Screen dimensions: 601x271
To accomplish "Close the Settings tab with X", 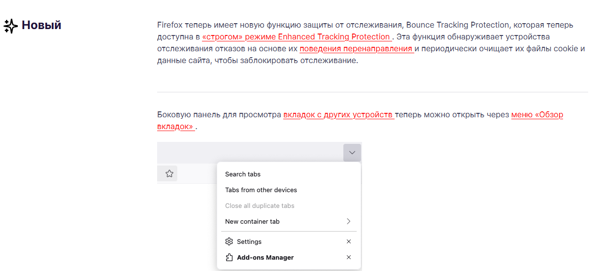I will pos(349,241).
